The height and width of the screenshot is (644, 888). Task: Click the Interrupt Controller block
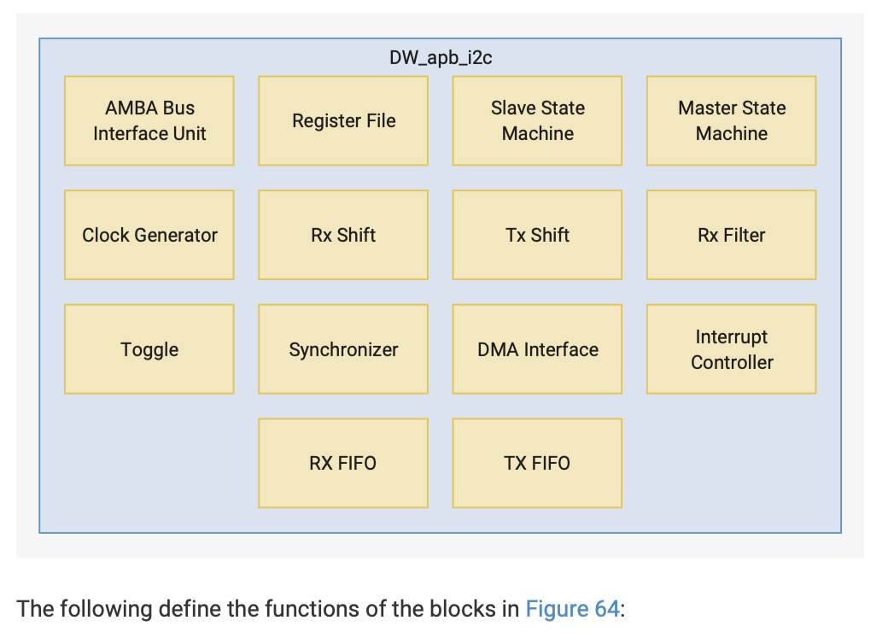click(x=731, y=349)
